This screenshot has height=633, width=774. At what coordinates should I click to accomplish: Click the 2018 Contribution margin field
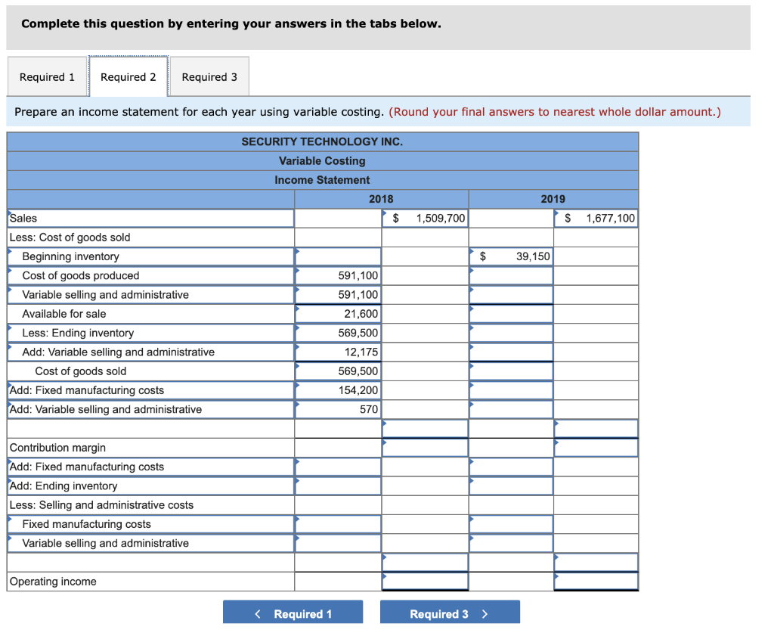425,448
